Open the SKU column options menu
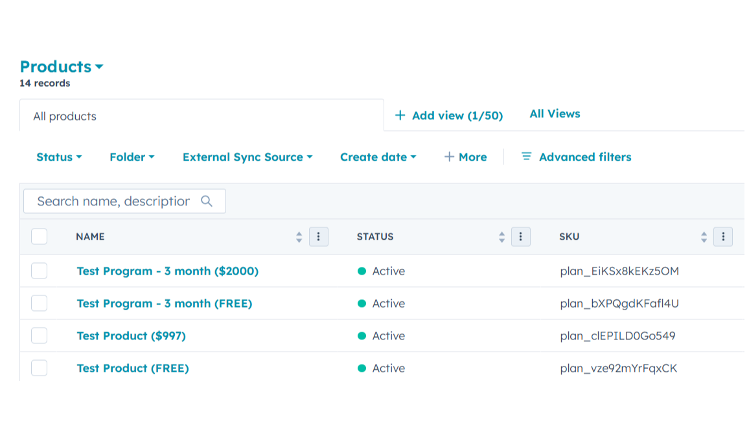The width and height of the screenshot is (749, 421). 723,236
